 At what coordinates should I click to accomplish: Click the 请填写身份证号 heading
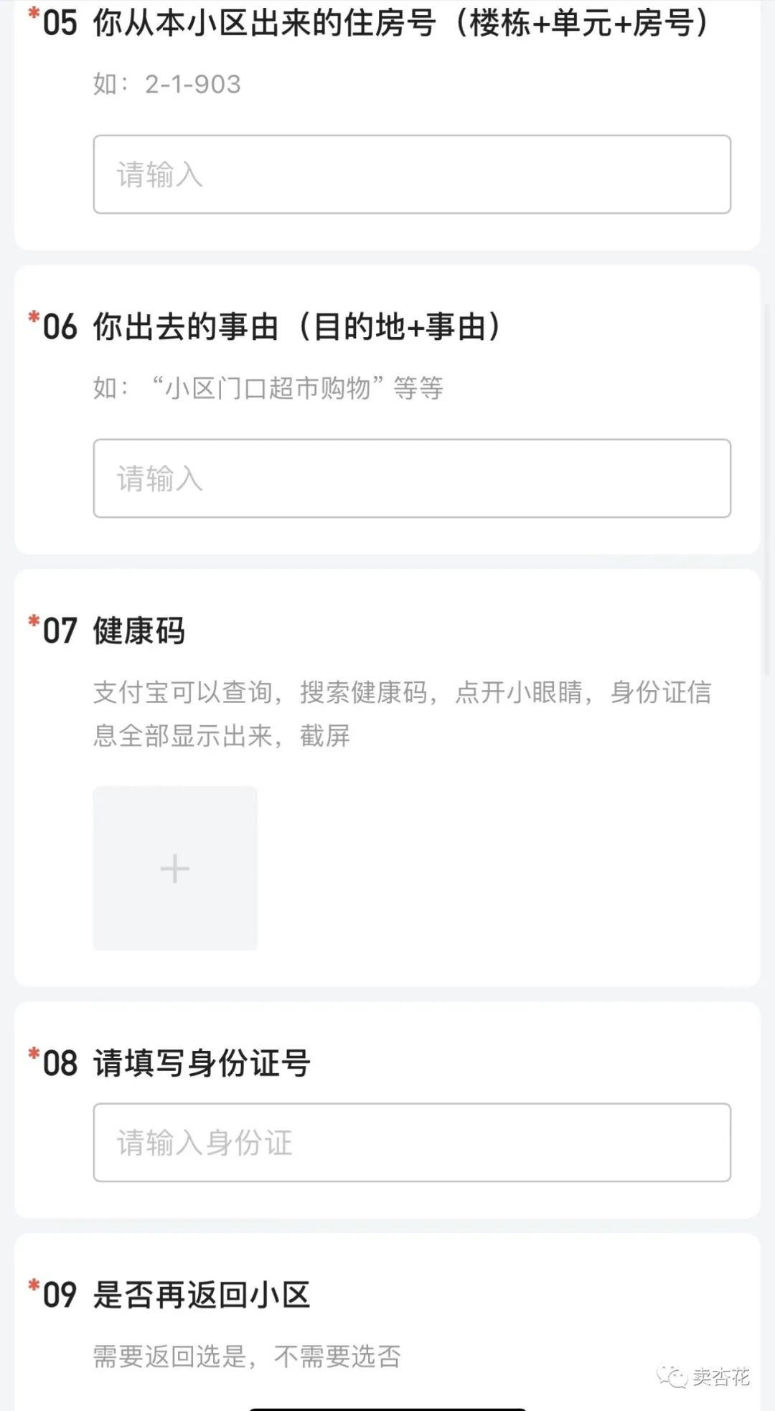[202, 1063]
